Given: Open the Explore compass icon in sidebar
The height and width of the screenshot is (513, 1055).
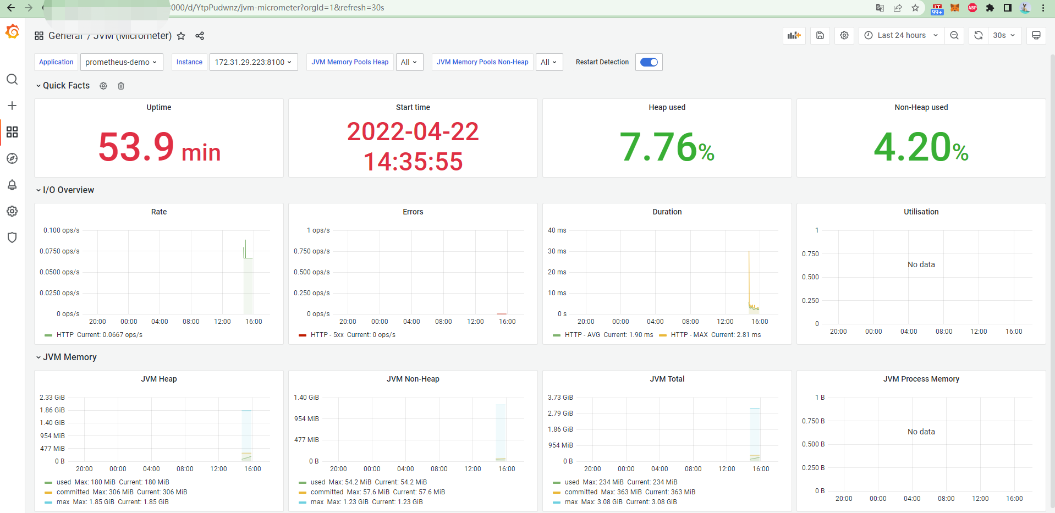Looking at the screenshot, I should [x=12, y=158].
